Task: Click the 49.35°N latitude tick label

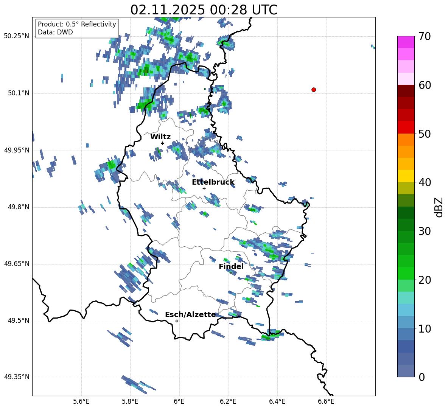Action: coord(16,377)
